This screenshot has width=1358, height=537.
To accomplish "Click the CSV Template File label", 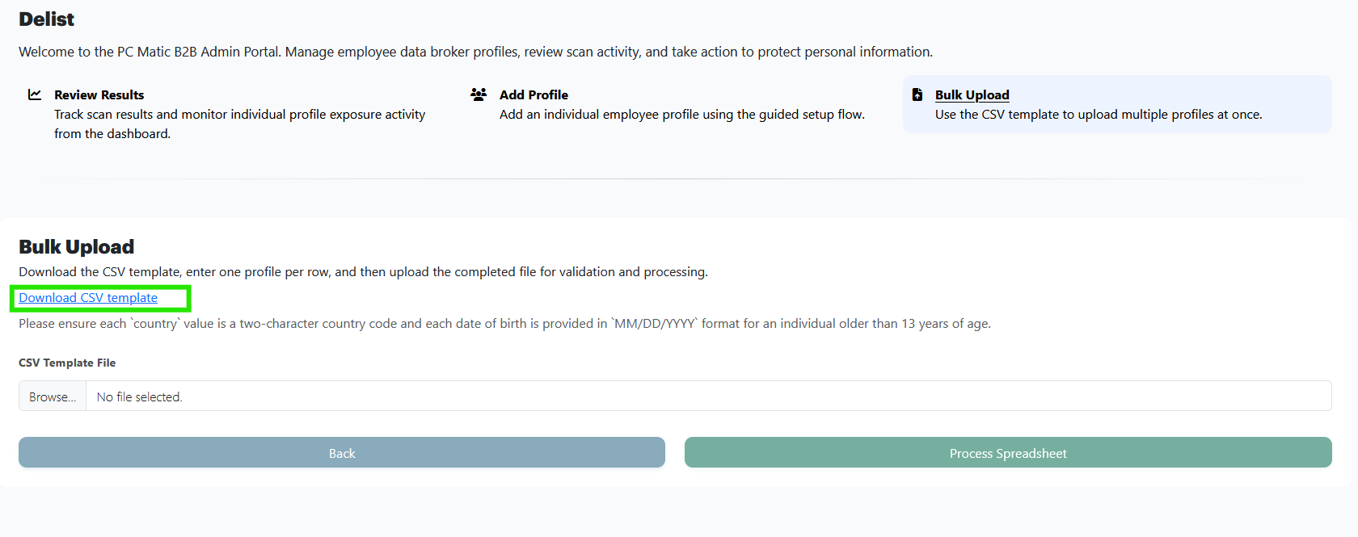I will click(67, 363).
